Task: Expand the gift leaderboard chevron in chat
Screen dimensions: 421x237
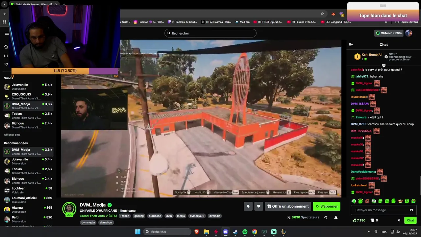Action: point(384,66)
